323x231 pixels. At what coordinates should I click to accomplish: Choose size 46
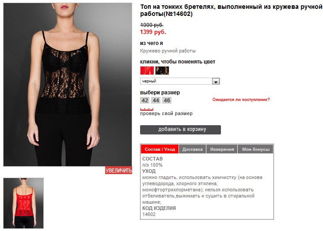click(167, 101)
